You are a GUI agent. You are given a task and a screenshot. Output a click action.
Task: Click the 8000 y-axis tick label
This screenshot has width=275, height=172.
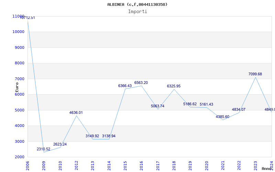[19, 63]
